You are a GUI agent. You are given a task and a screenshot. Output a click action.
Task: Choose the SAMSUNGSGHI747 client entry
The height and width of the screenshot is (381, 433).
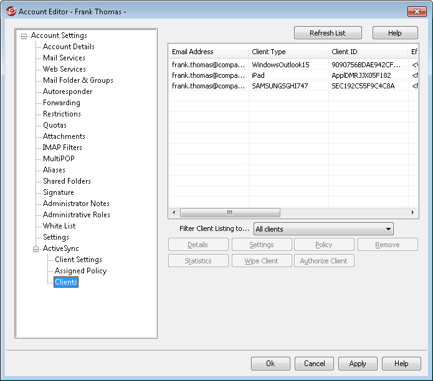(280, 87)
